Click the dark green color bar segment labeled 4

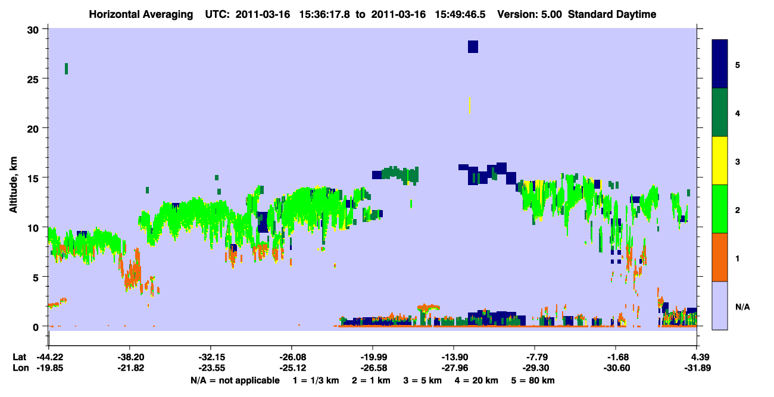pyautogui.click(x=720, y=112)
